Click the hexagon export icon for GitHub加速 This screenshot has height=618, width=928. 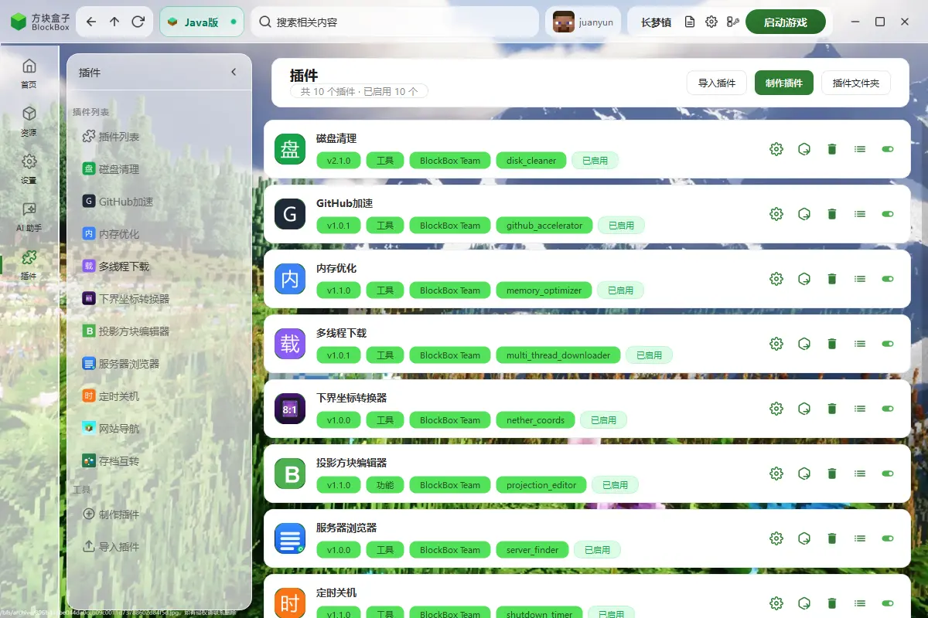[804, 214]
